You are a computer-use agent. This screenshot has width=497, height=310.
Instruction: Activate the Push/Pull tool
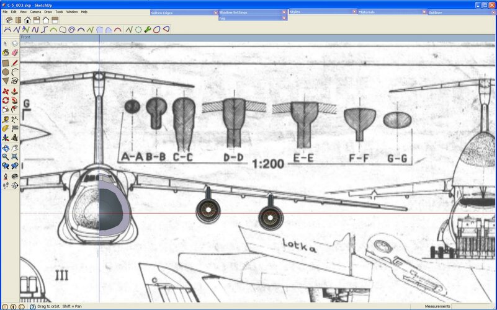coord(14,92)
